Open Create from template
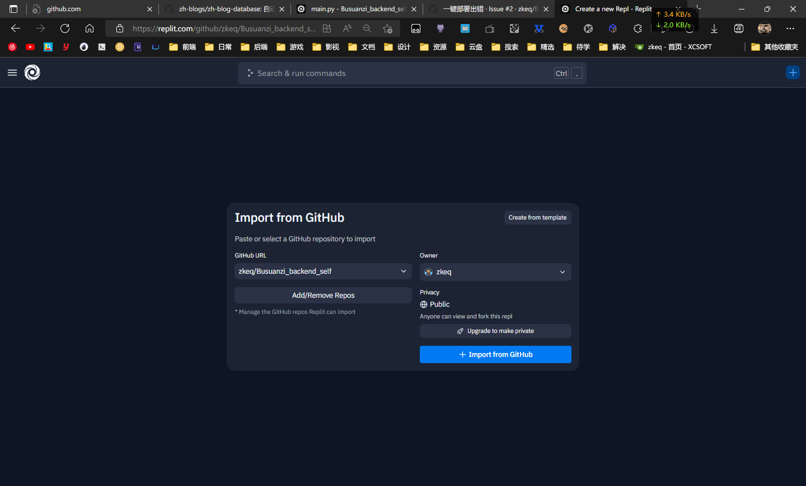 pyautogui.click(x=537, y=217)
